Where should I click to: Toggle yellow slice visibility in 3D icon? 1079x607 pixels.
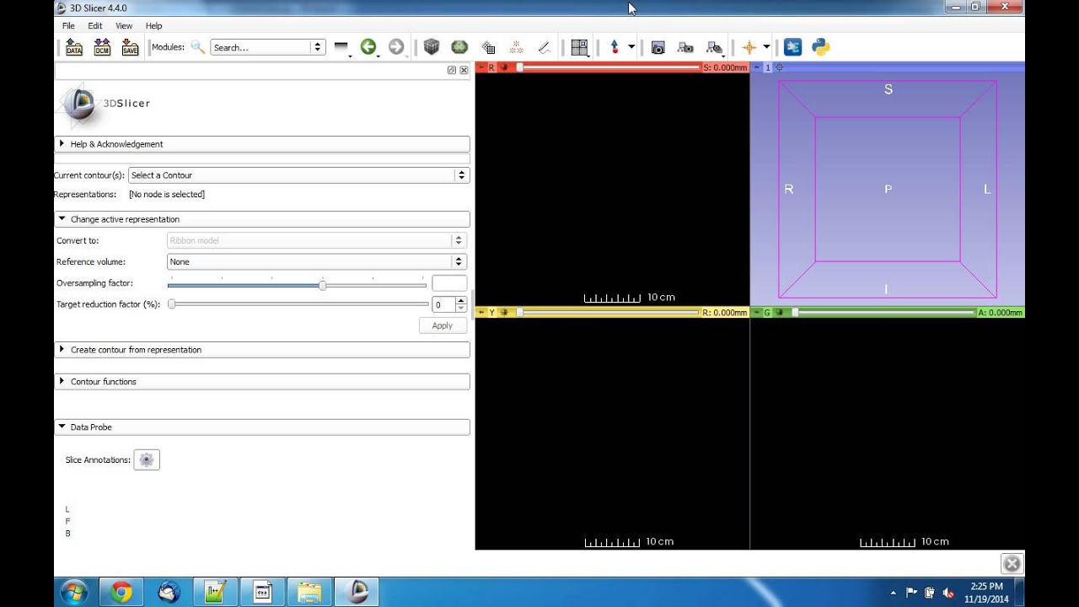coord(504,312)
